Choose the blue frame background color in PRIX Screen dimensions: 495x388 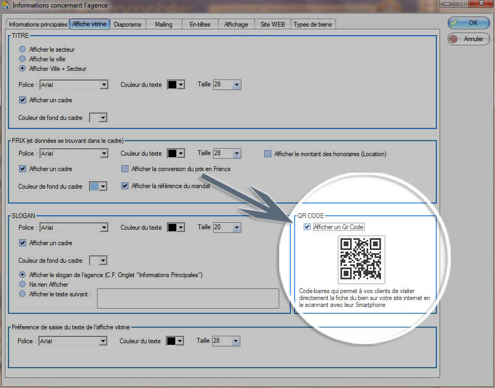pos(98,186)
